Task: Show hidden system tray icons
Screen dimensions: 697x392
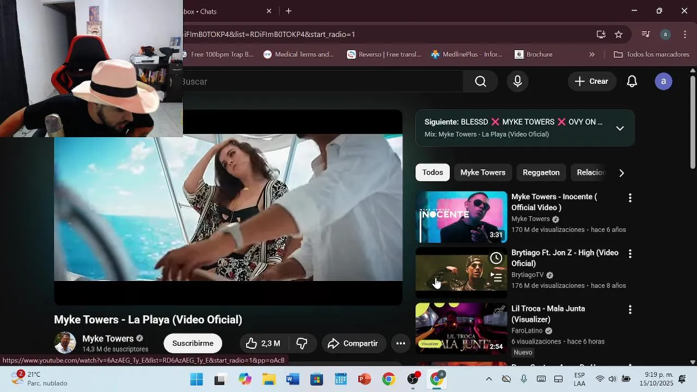Action: pyautogui.click(x=489, y=379)
